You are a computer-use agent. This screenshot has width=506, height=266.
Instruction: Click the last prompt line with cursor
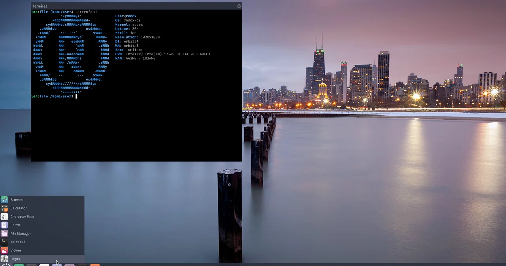[54, 96]
